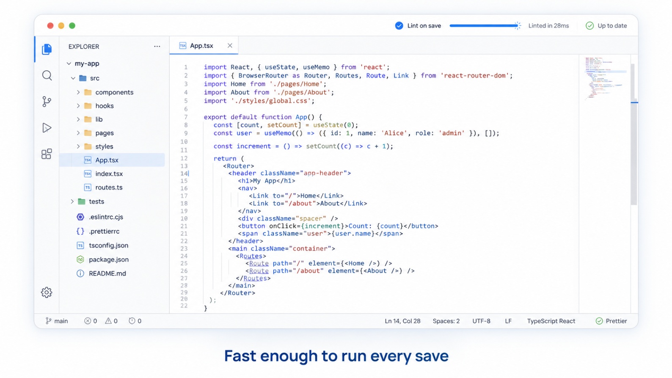Viewport: 672px width, 378px height.
Task: Click the Prettier label in status bar
Action: click(616, 321)
